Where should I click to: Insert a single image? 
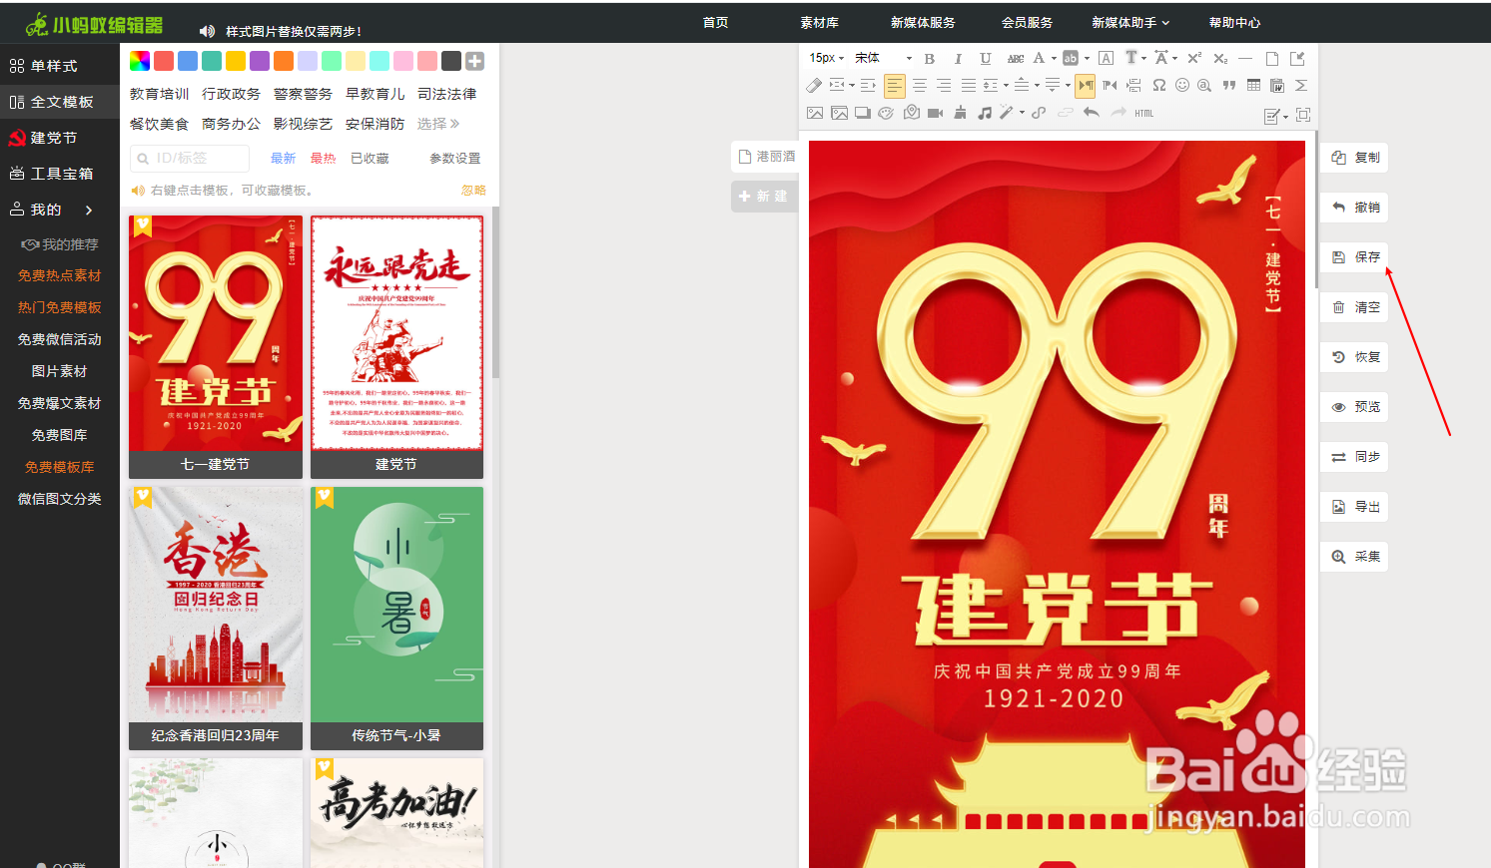815,114
